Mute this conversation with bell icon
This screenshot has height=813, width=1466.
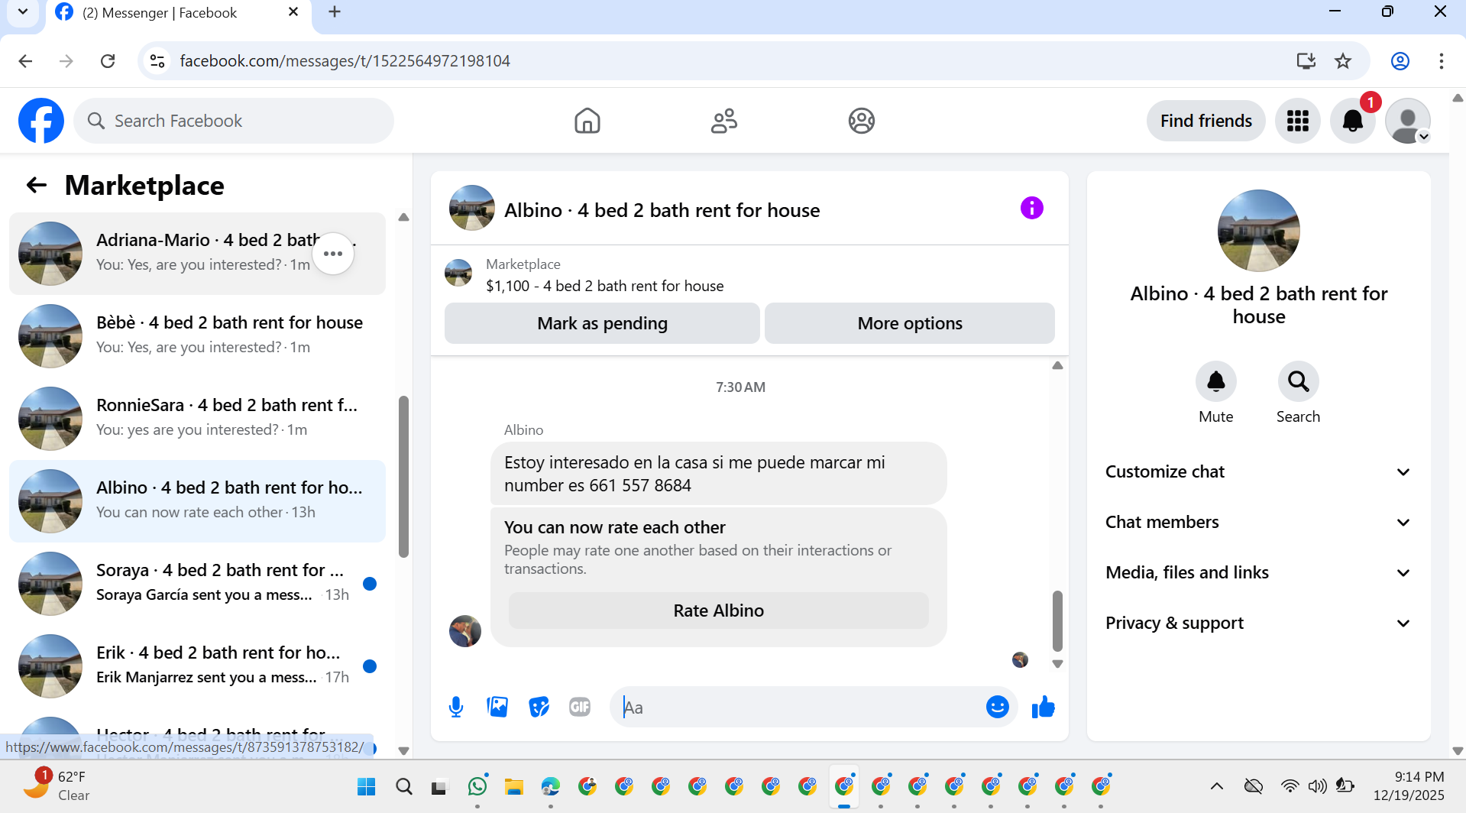1215,381
